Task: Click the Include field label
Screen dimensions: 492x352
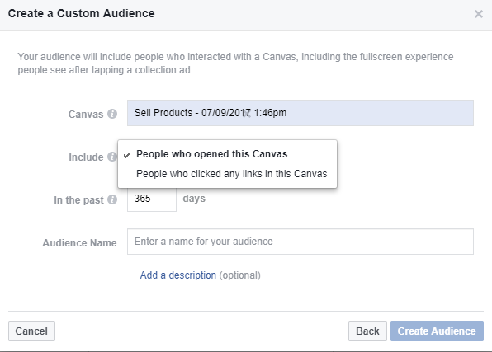Action: [86, 157]
